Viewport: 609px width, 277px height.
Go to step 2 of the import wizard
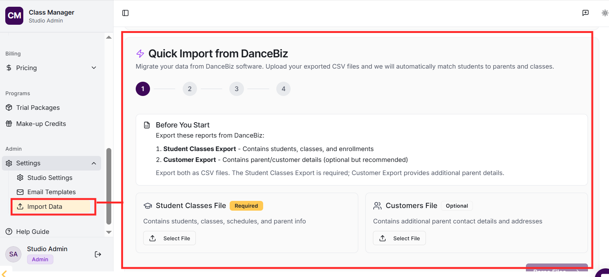(x=190, y=89)
